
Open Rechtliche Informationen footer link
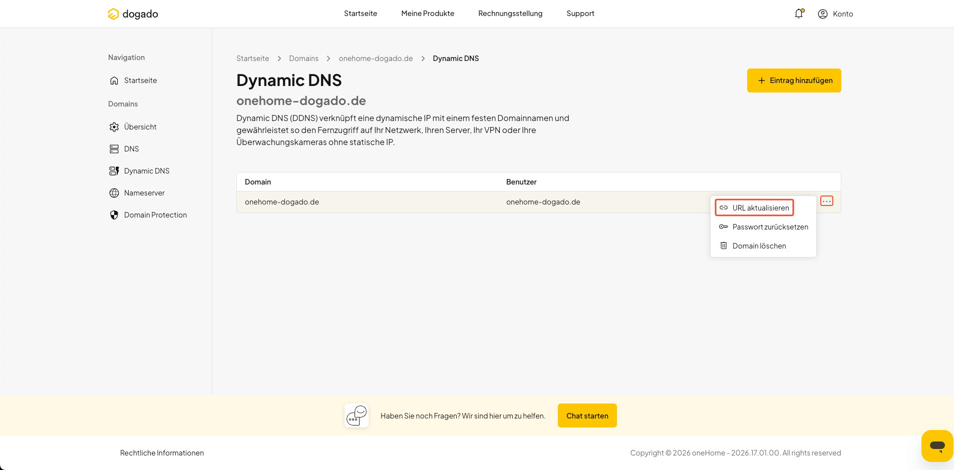(162, 453)
